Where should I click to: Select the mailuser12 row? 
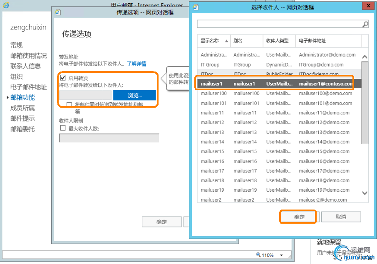point(279,122)
